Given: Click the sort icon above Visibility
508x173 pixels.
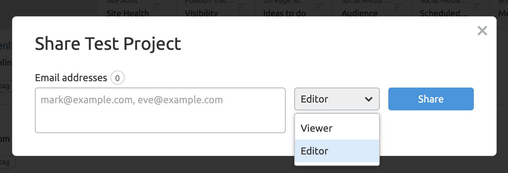Looking at the screenshot, I should pos(242,6).
